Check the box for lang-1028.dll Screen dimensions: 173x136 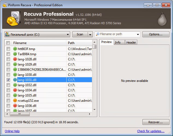point(8,59)
